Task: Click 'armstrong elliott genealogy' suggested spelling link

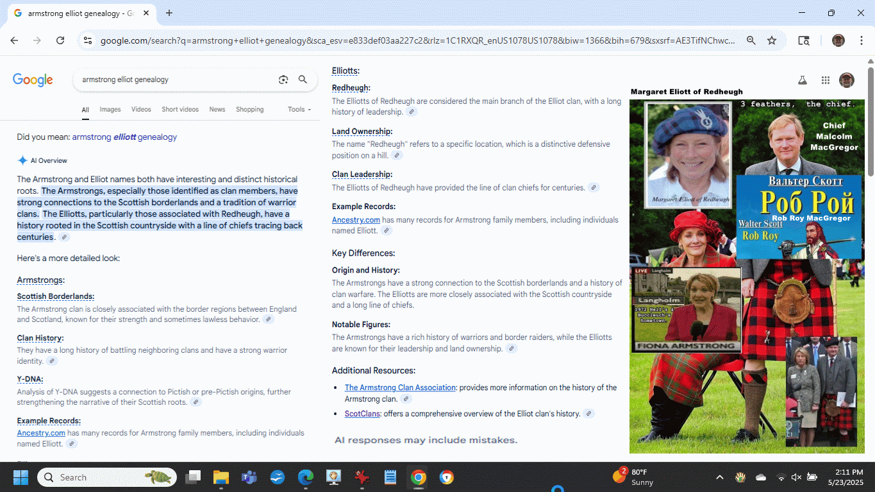Action: [124, 137]
